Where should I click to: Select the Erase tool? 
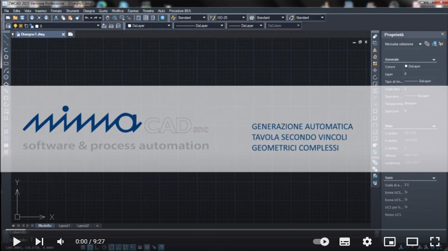[375, 36]
